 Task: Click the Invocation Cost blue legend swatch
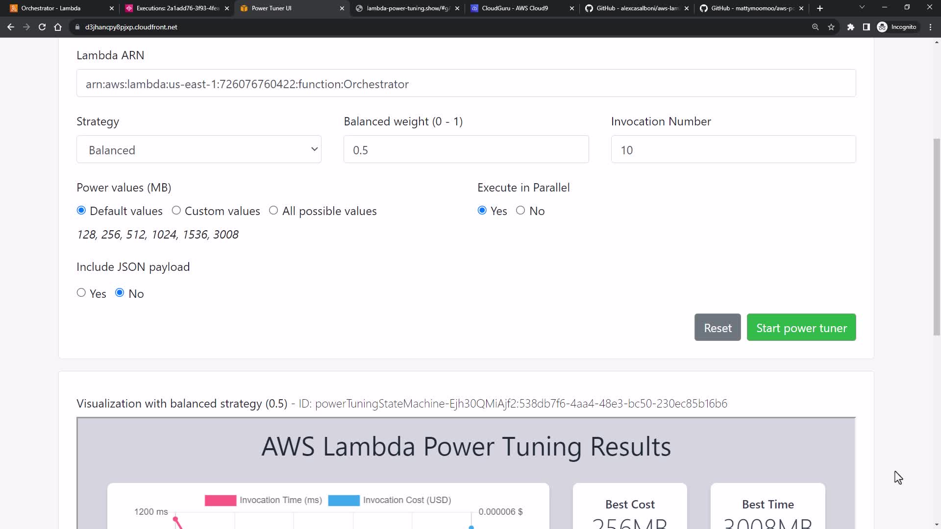tap(344, 500)
